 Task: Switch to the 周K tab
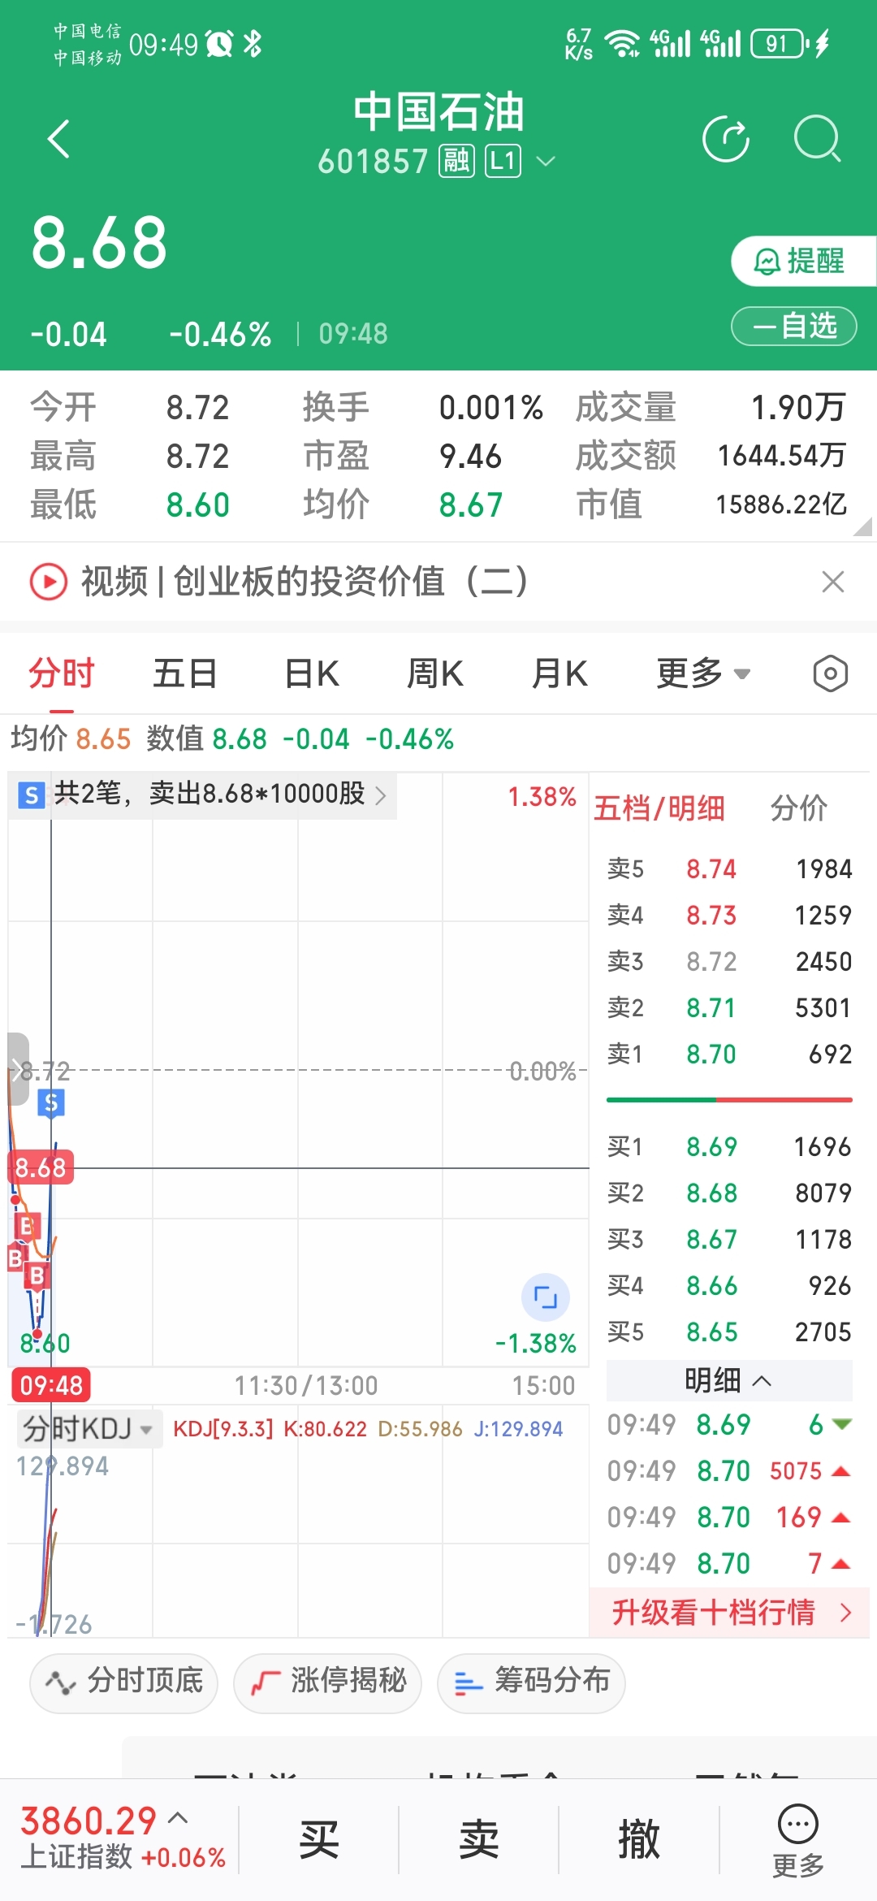pos(435,673)
